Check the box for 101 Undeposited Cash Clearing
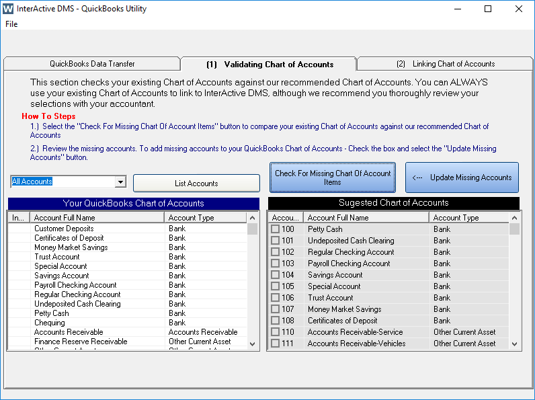Image resolution: width=535 pixels, height=400 pixels. click(x=275, y=241)
